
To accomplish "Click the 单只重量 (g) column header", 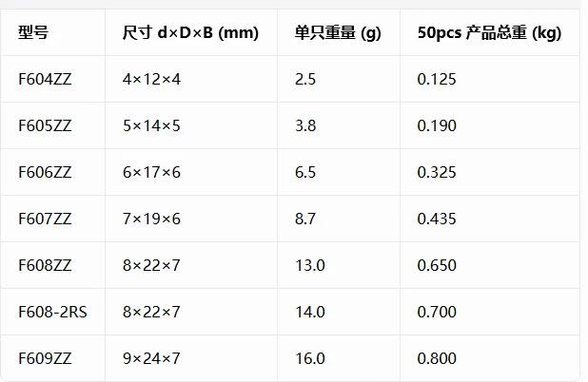I will pyautogui.click(x=338, y=32).
